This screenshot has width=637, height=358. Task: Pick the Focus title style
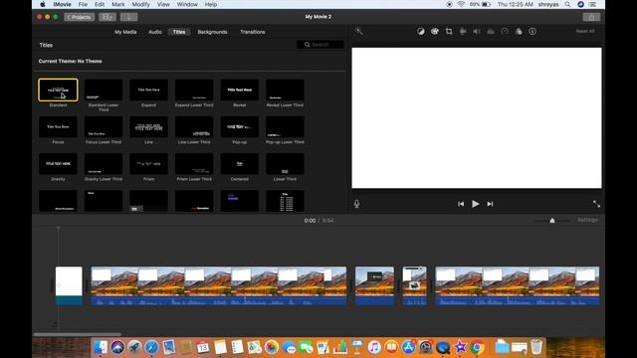tap(58, 126)
